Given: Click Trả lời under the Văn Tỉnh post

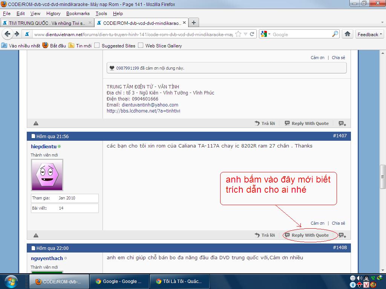Looking at the screenshot, I should pyautogui.click(x=265, y=123).
